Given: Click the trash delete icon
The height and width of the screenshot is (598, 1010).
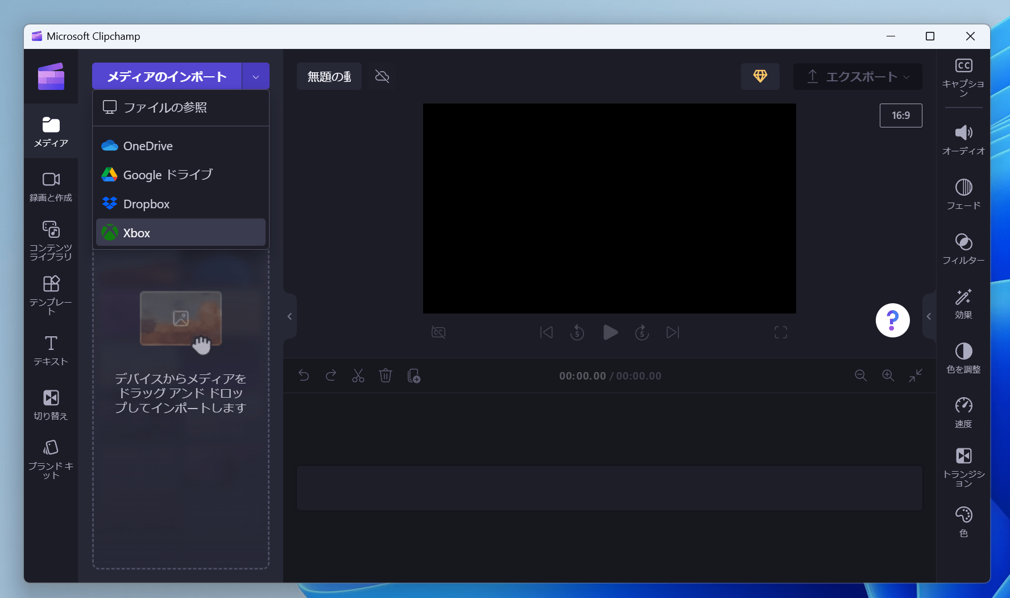Looking at the screenshot, I should [x=386, y=376].
